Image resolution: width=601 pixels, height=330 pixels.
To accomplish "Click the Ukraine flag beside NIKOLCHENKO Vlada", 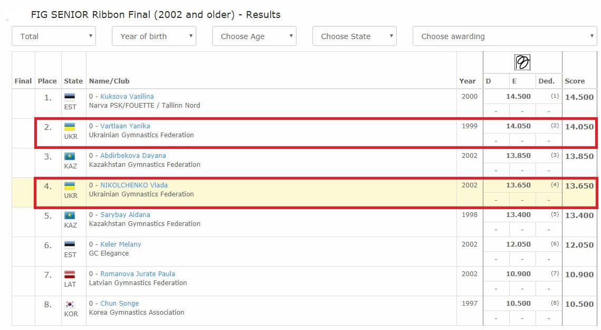I will (70, 186).
